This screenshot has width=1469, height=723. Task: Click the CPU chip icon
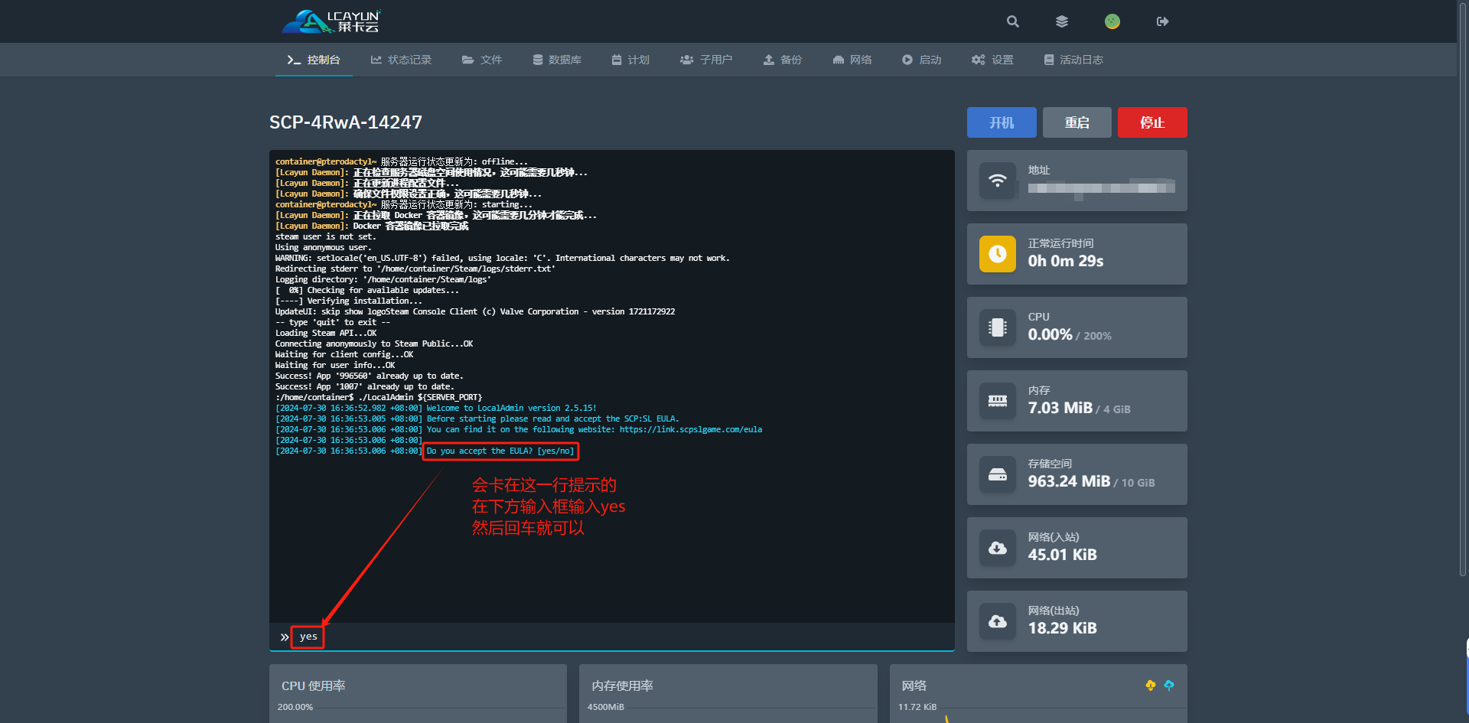pos(998,327)
